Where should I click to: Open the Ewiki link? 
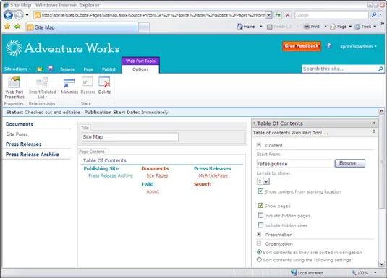(148, 184)
